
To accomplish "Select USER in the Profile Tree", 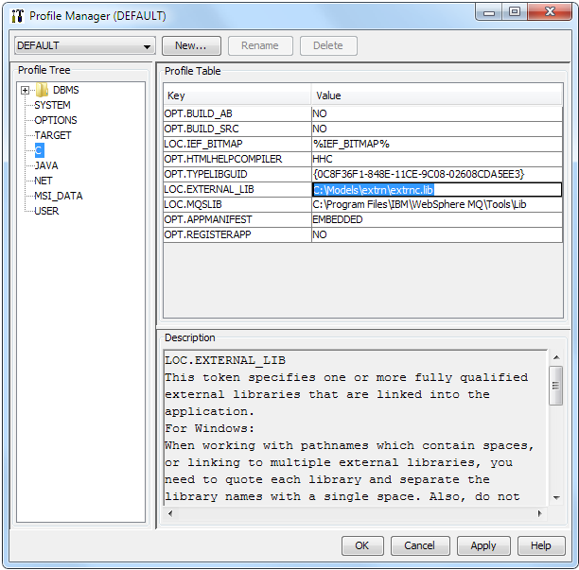I will pos(46,211).
